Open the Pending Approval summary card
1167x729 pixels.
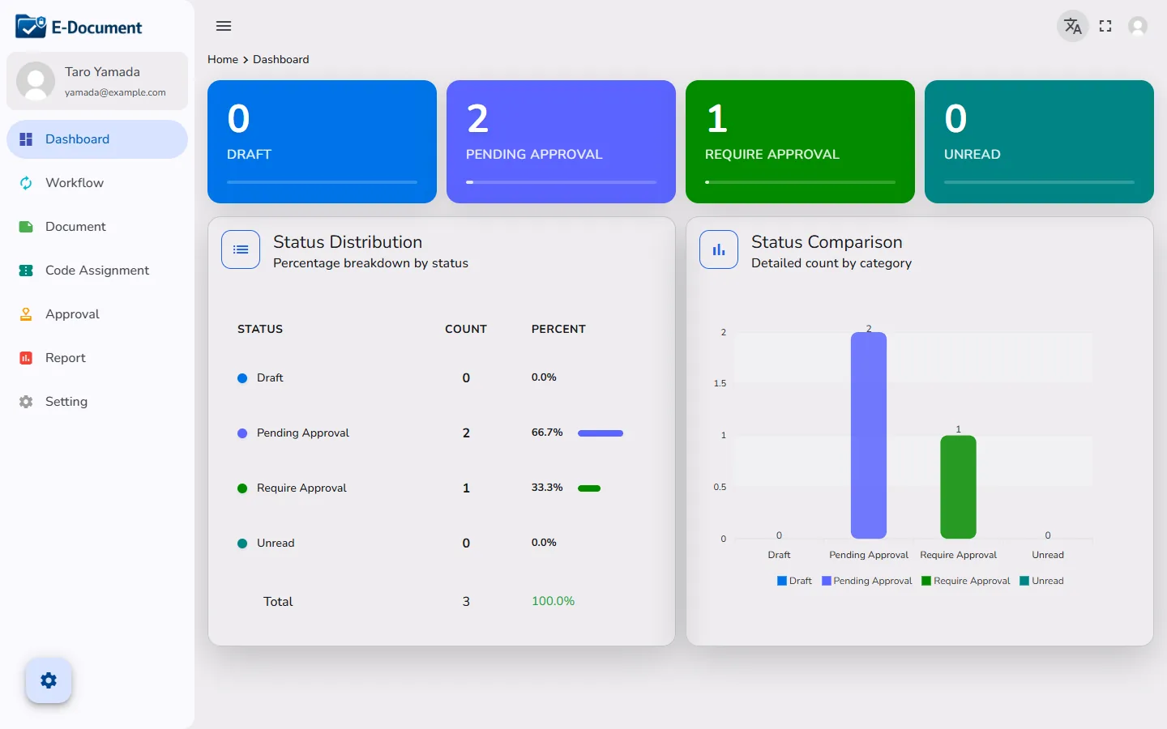[561, 142]
